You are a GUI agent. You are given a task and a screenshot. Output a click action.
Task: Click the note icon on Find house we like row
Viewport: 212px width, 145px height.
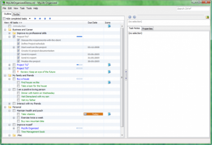[x=109, y=82]
